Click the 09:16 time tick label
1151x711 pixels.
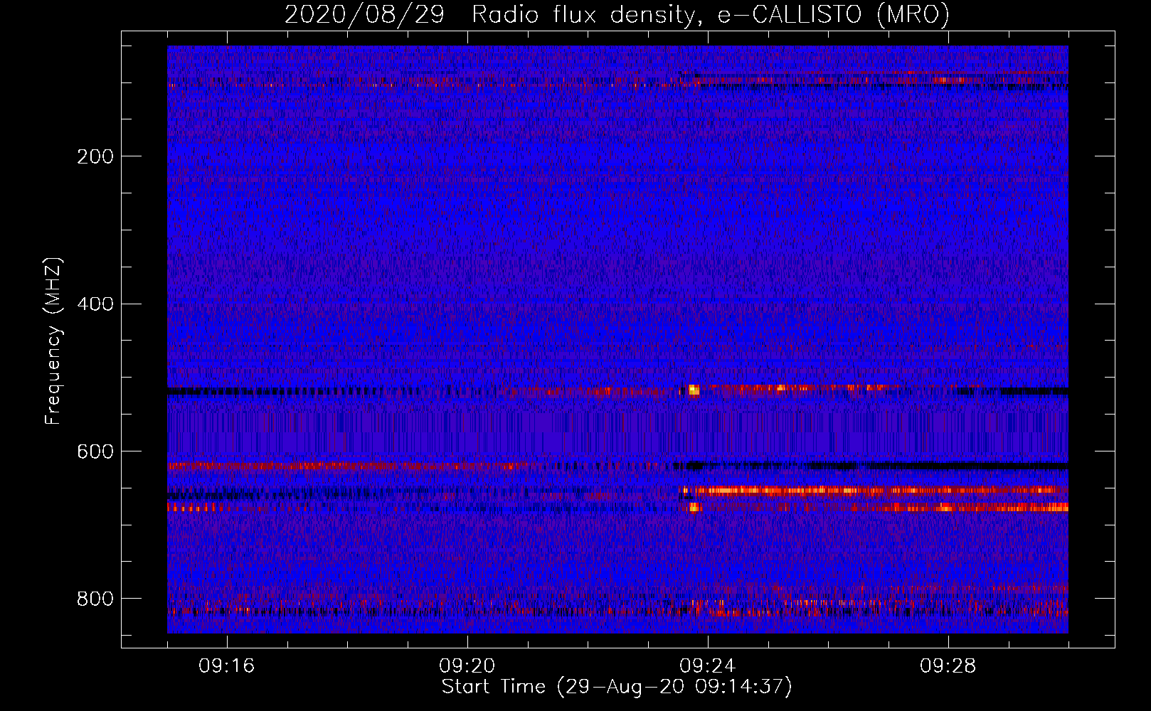pos(226,666)
